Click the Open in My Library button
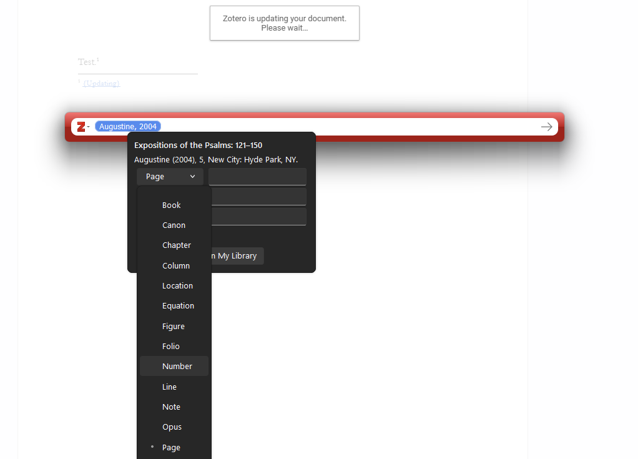The width and height of the screenshot is (638, 459). pos(237,256)
